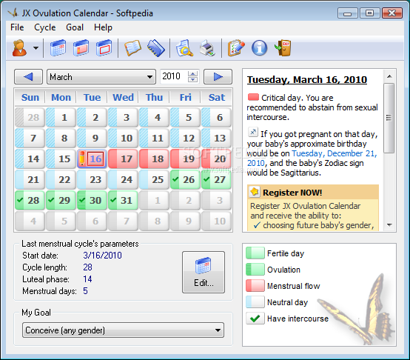
Task: Click the Sagittarius zodiac sign icon
Action: click(253, 132)
